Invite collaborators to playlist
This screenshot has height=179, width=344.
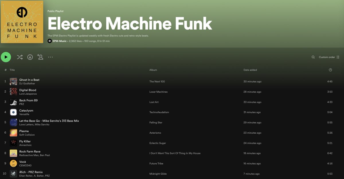[x=40, y=57]
